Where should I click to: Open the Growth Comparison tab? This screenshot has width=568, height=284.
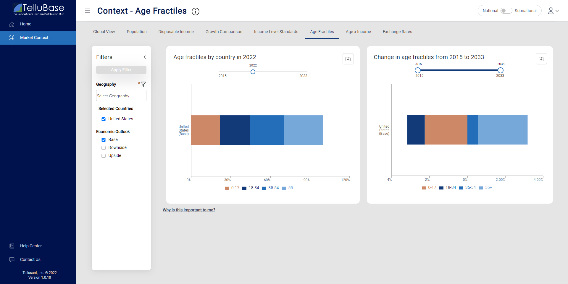[x=224, y=32]
